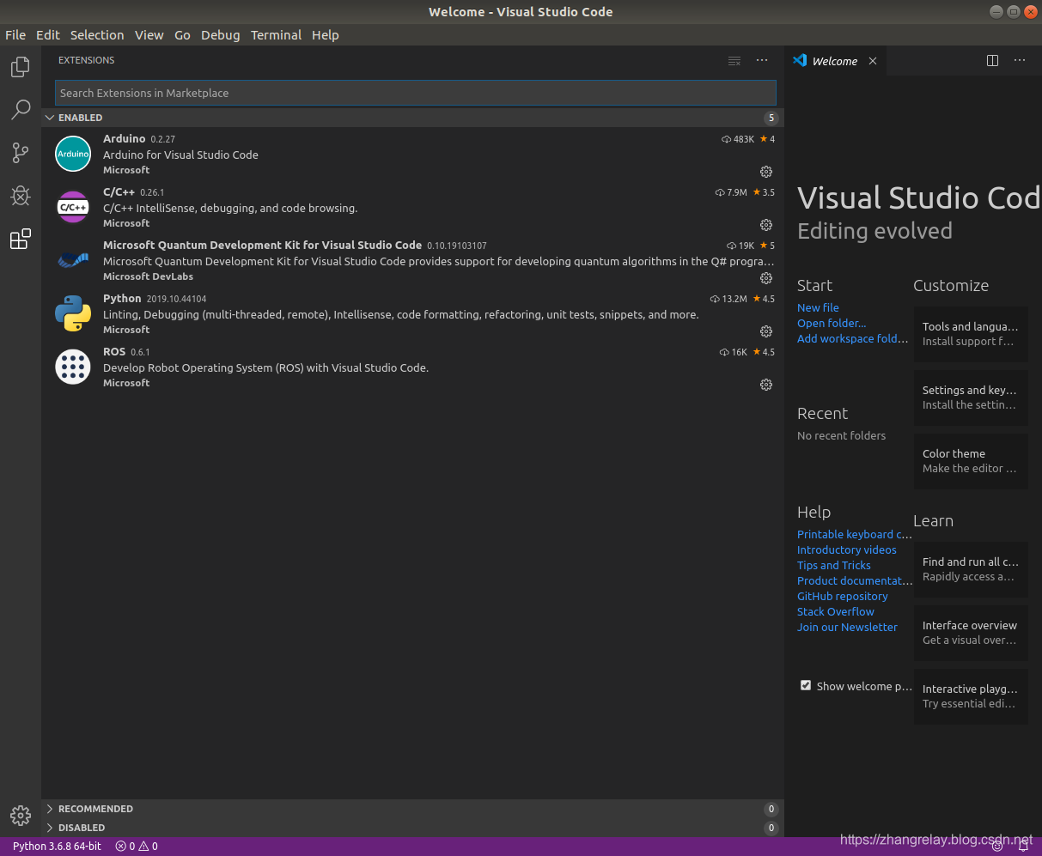Open the Edit menu
This screenshot has width=1042, height=856.
(x=48, y=35)
